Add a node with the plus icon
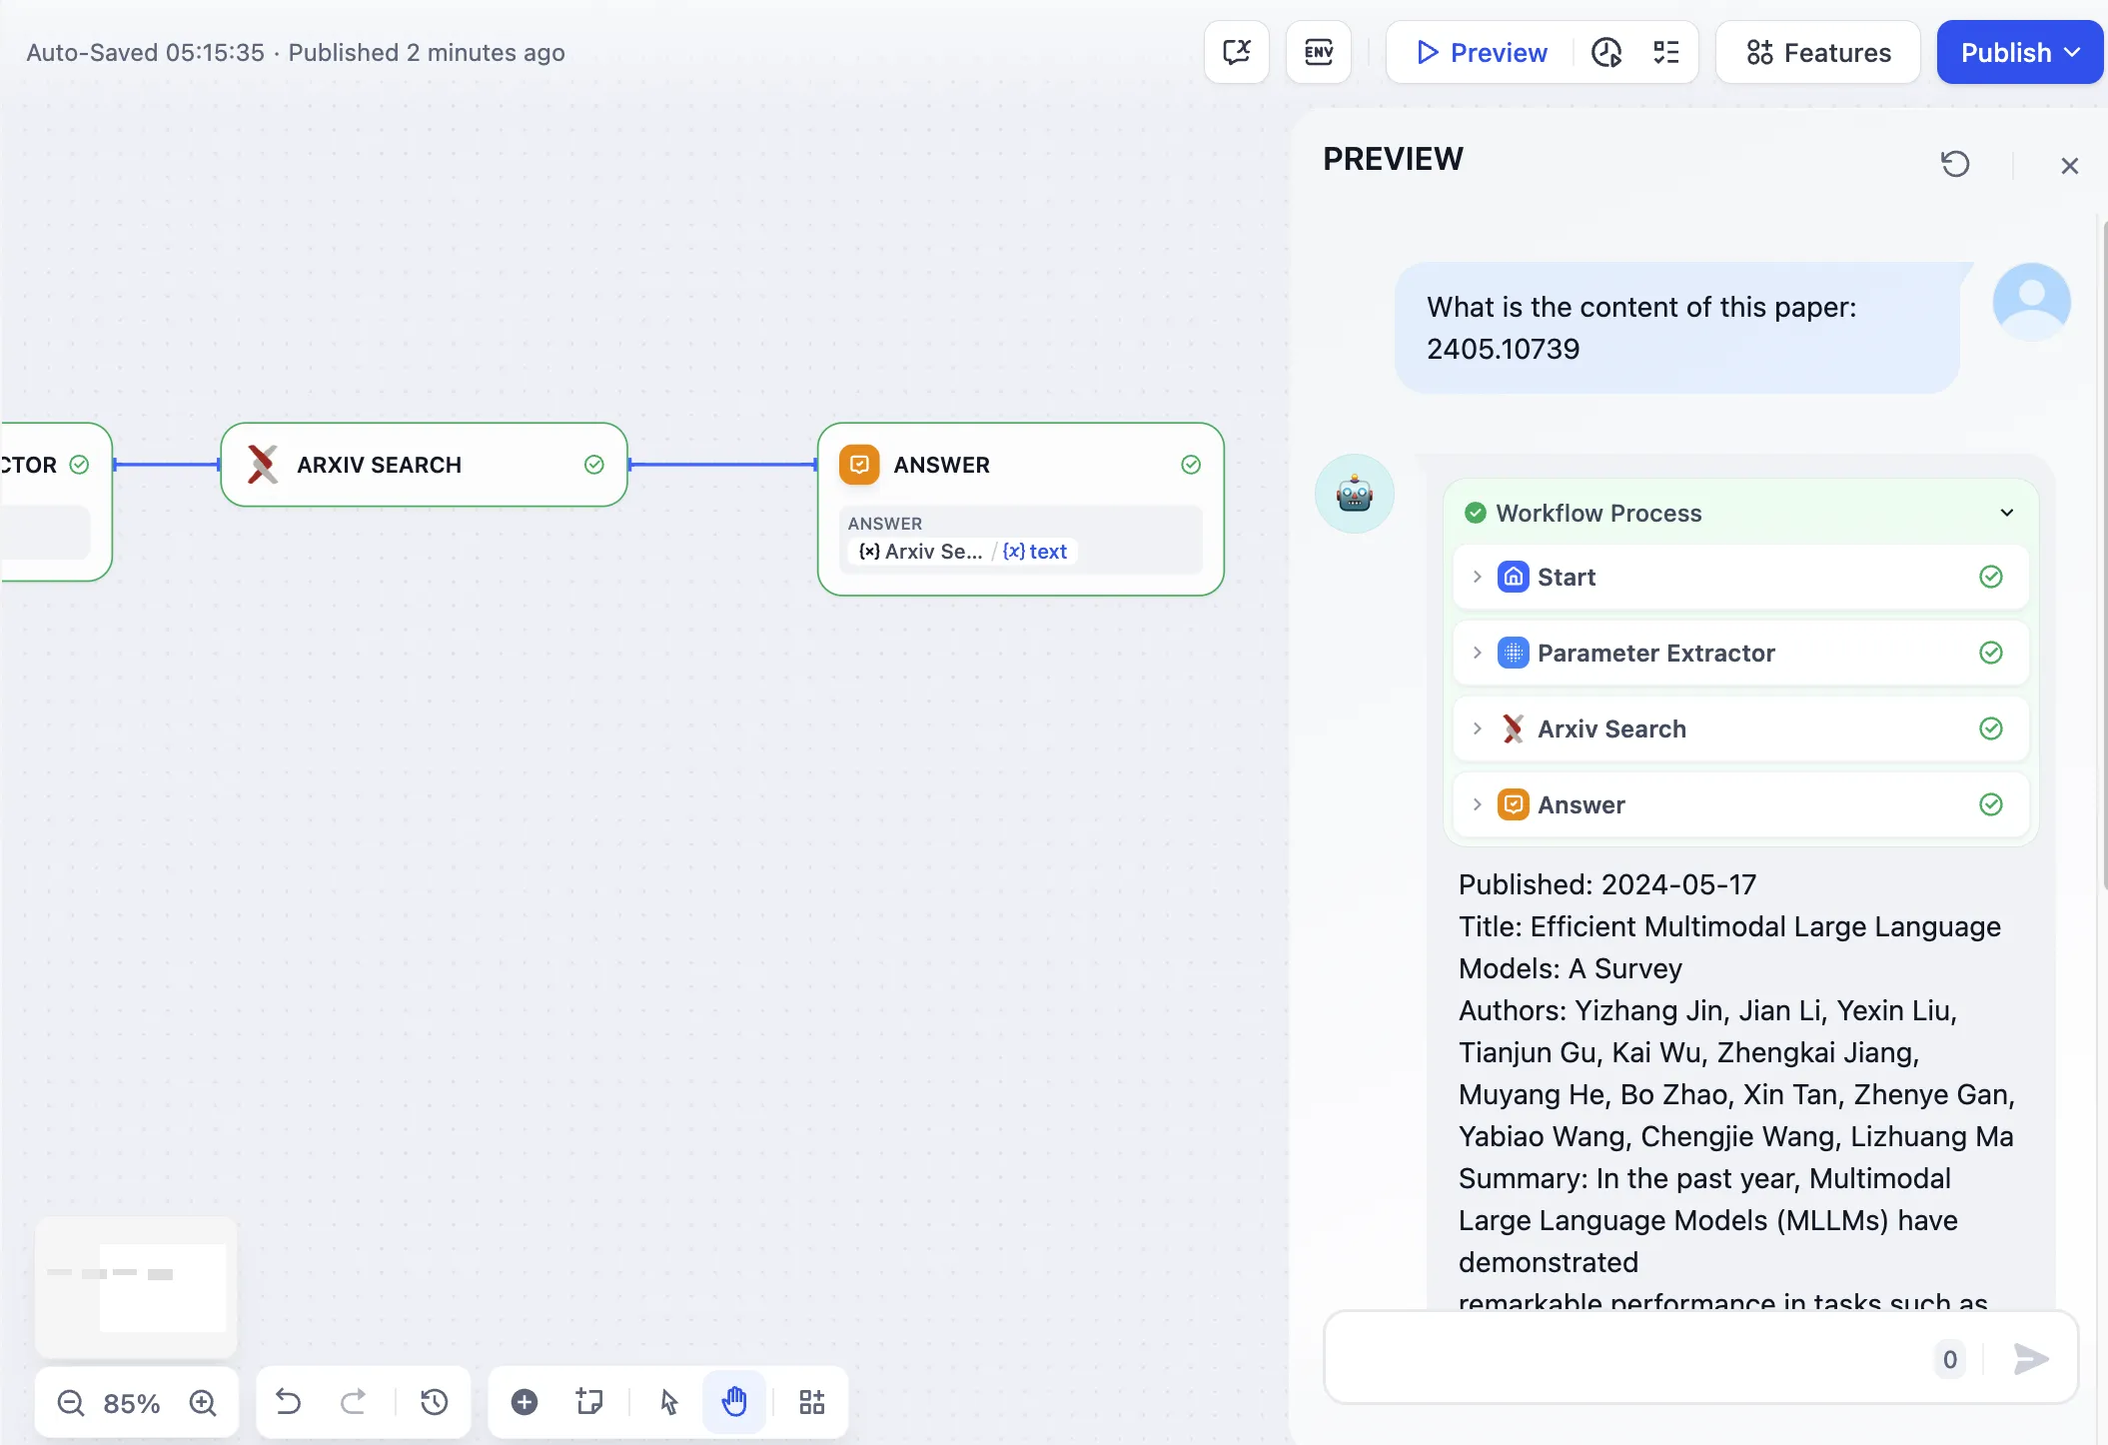 pyautogui.click(x=525, y=1402)
